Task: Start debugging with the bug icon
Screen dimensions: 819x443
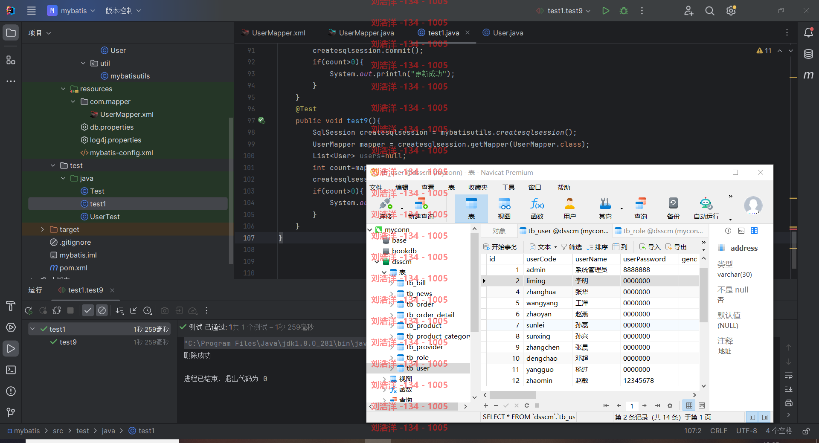Action: point(624,11)
